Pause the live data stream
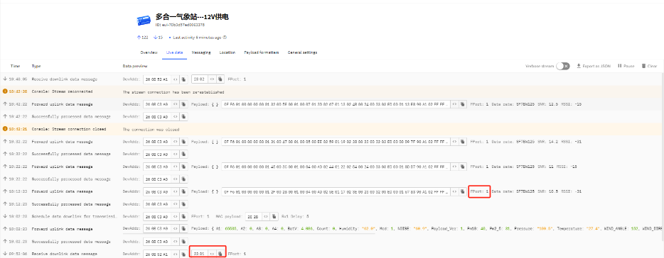Image resolution: width=664 pixels, height=258 pixels. coord(626,67)
